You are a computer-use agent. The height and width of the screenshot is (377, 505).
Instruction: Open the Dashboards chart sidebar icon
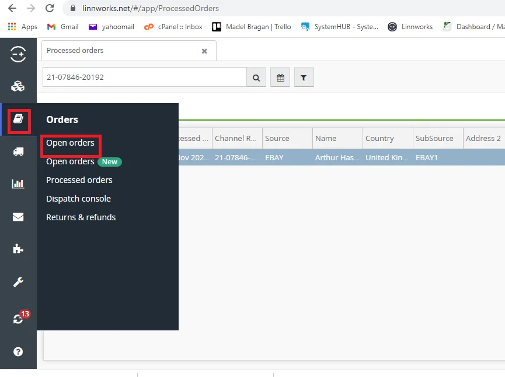[18, 184]
